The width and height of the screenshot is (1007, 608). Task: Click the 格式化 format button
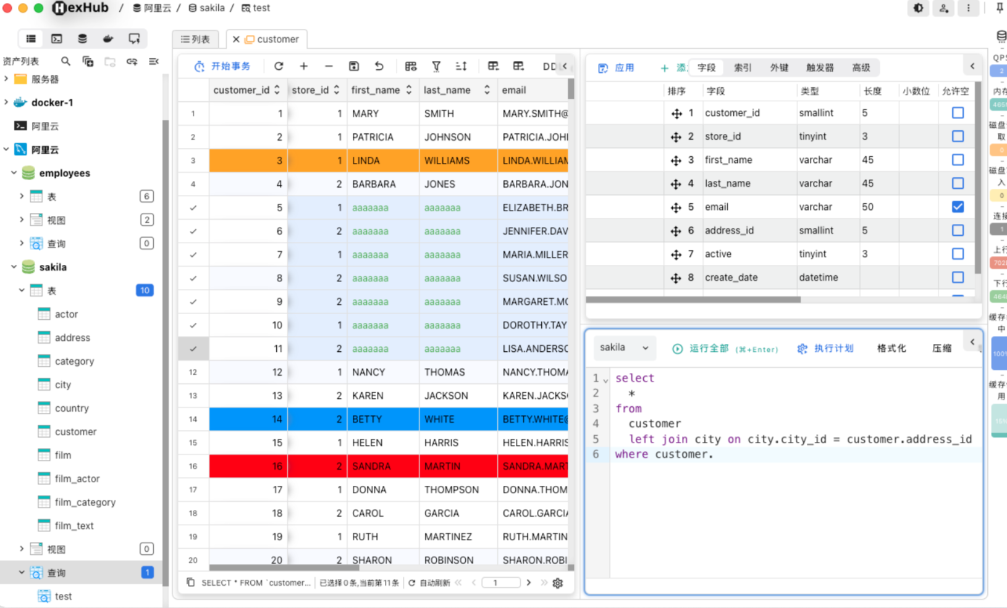click(x=891, y=348)
